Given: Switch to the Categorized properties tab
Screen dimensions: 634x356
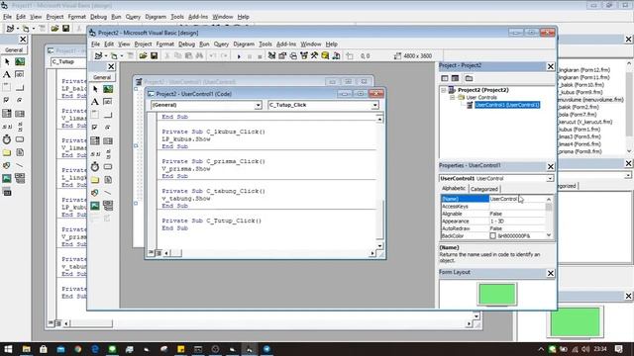Looking at the screenshot, I should point(484,189).
